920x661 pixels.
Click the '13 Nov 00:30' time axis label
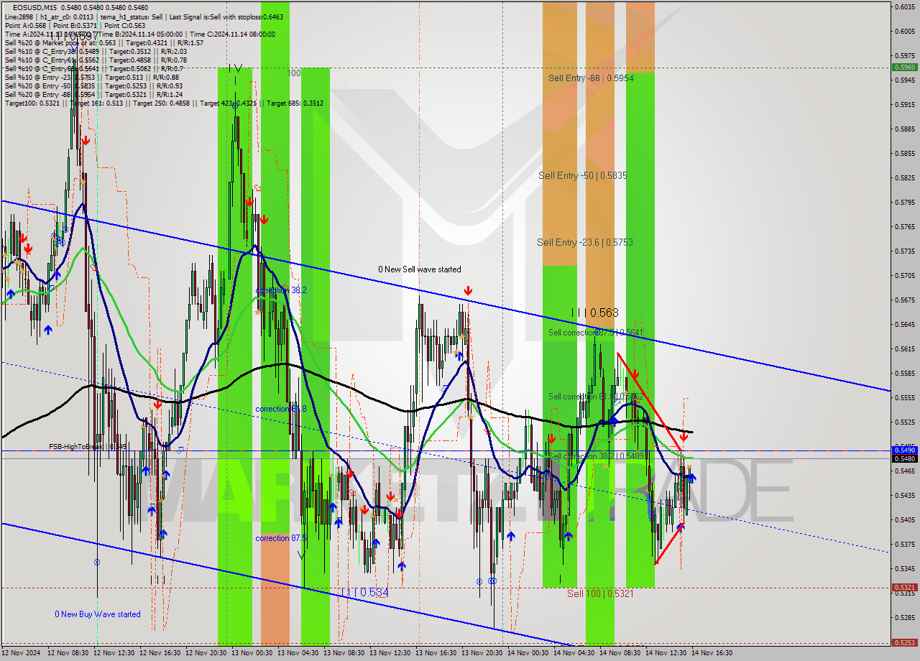tap(252, 653)
